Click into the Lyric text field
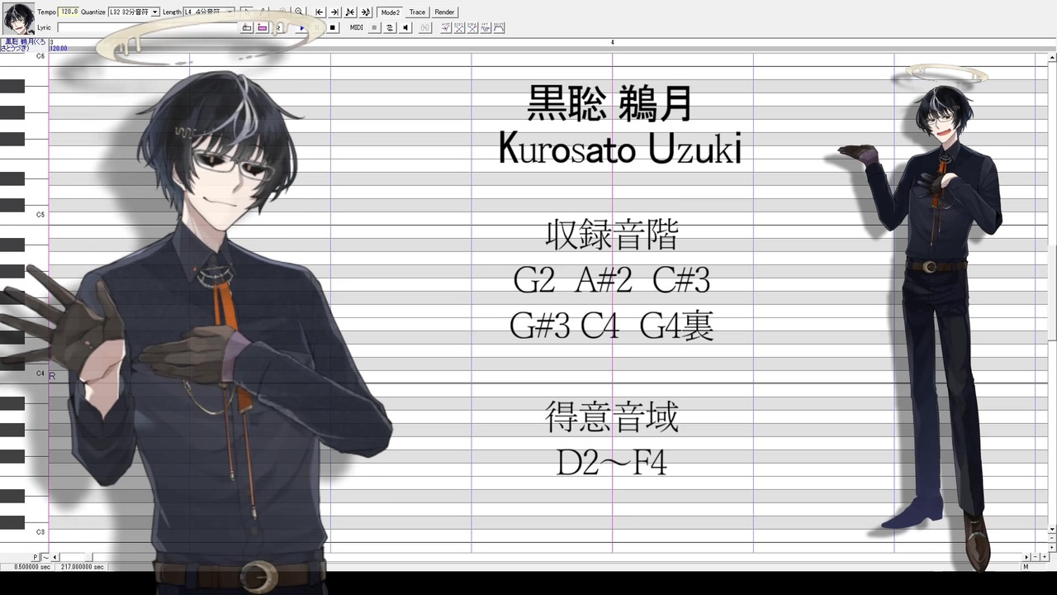 click(147, 27)
